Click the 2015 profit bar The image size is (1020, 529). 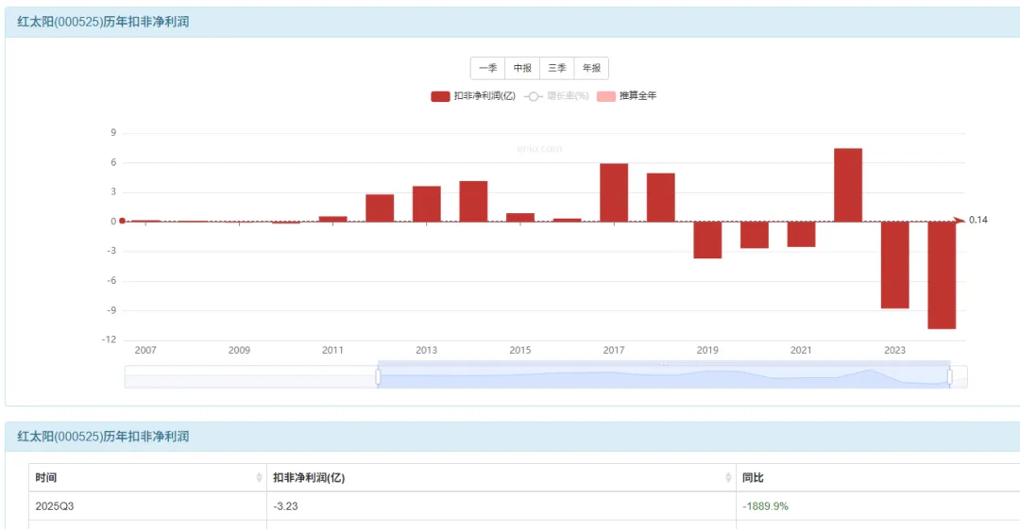tap(519, 218)
